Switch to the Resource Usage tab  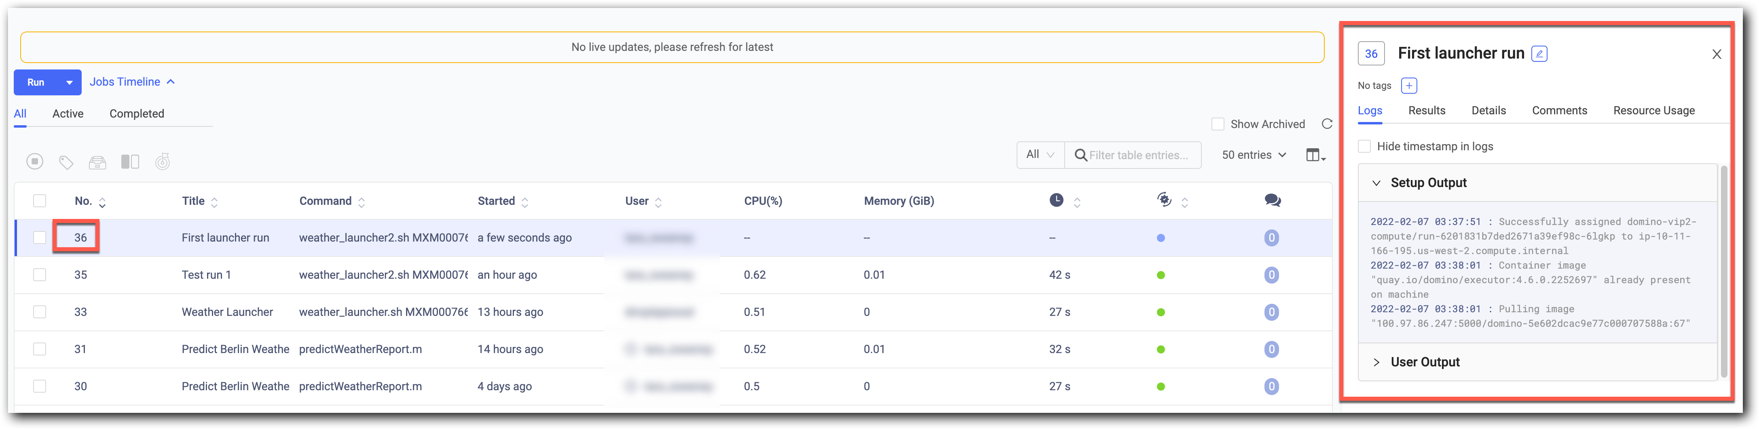pos(1654,111)
